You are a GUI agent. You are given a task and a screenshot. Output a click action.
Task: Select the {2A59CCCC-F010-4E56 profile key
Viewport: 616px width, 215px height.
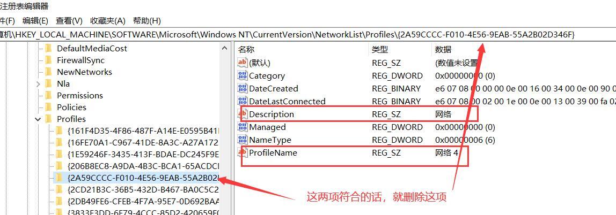tap(143, 178)
